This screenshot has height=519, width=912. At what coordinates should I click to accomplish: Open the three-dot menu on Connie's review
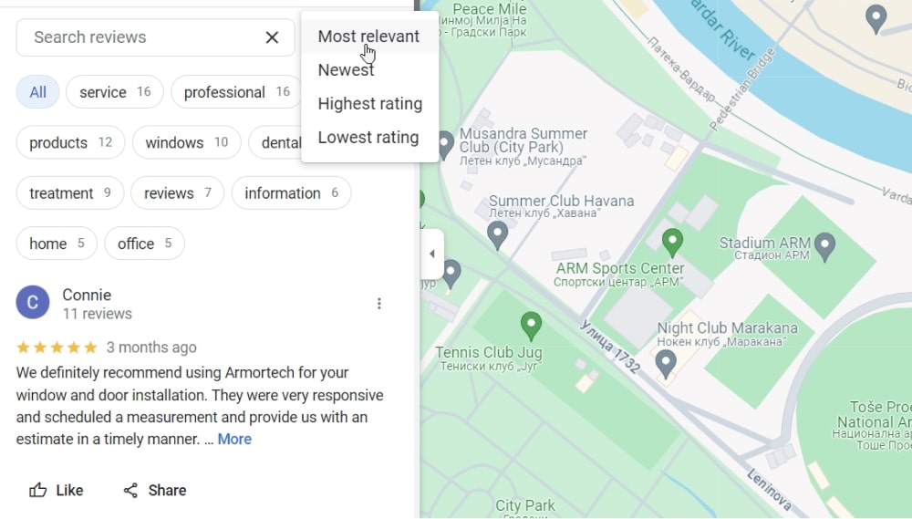pos(379,304)
